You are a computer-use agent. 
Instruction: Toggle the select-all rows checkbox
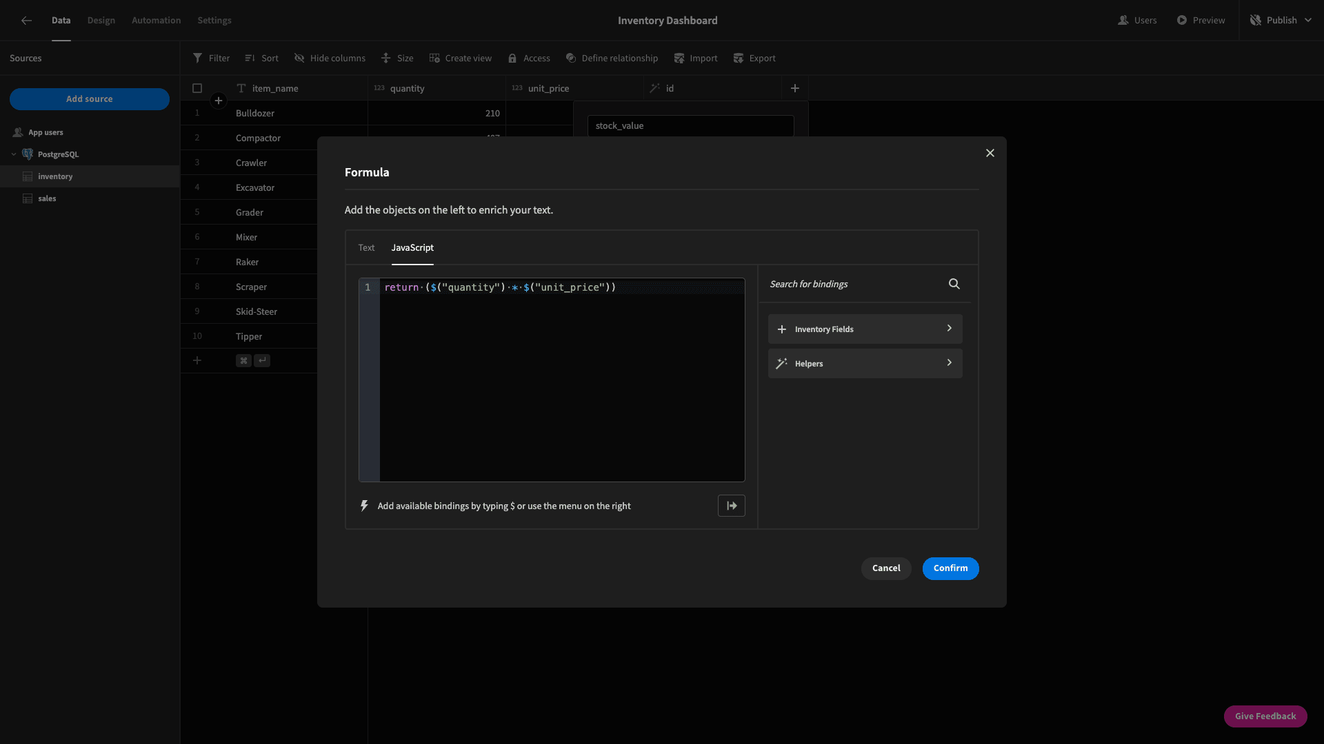(x=197, y=88)
